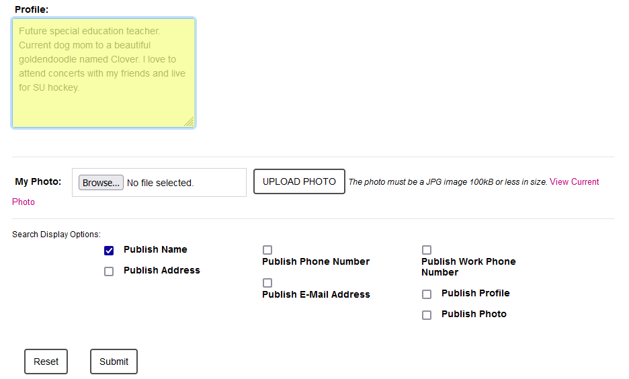Screen dimensions: 629x379
Task: Open the View Current Photo link
Action: coord(574,182)
